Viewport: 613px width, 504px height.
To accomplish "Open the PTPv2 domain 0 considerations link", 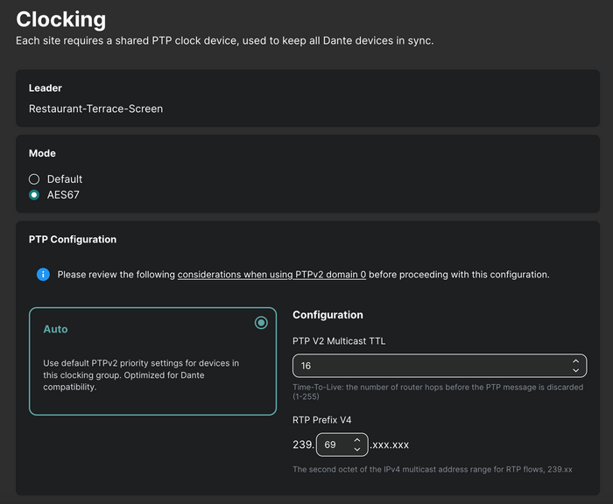I will (x=271, y=275).
